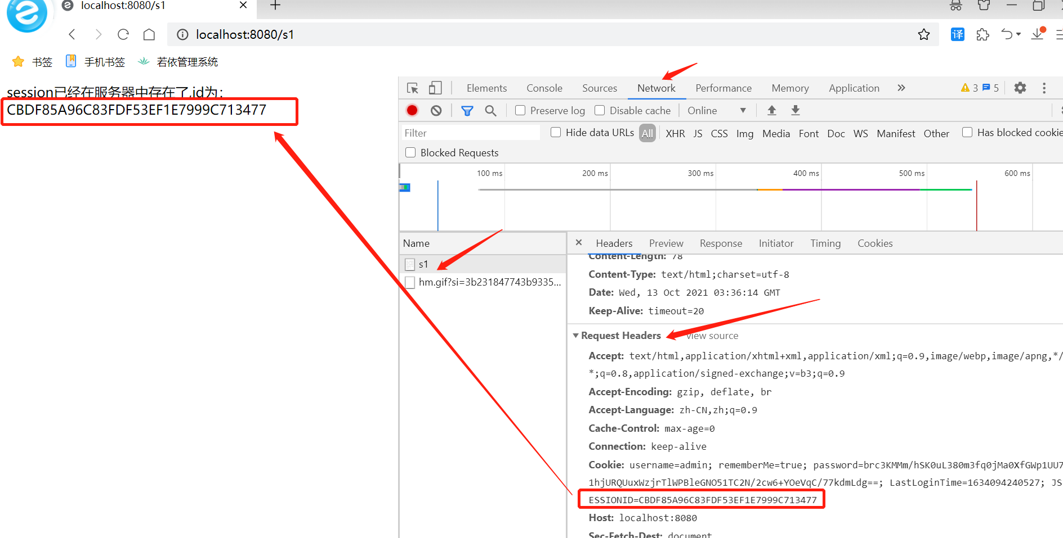The height and width of the screenshot is (538, 1063).
Task: Open the 若依管理系统 bookmark
Action: [178, 62]
